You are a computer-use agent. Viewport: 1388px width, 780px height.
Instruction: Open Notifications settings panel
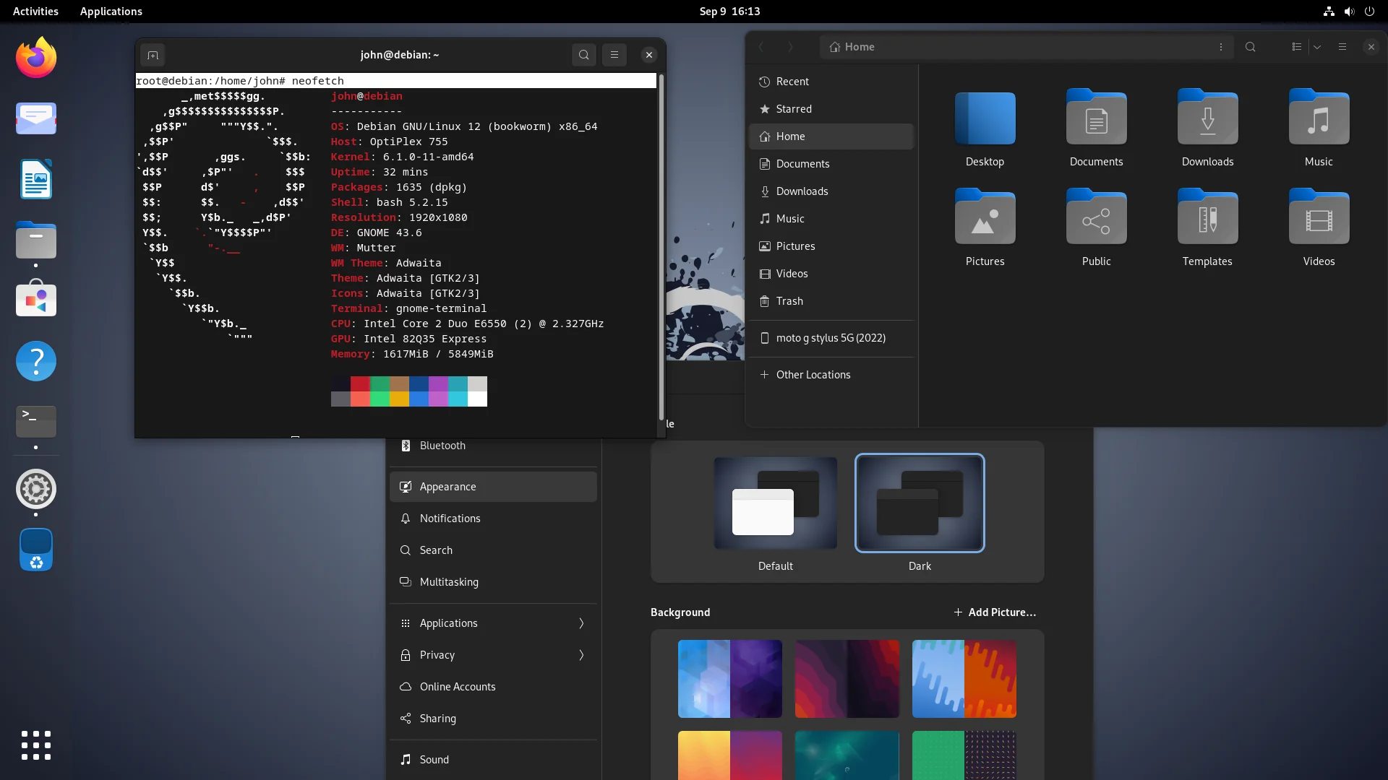coord(493,519)
